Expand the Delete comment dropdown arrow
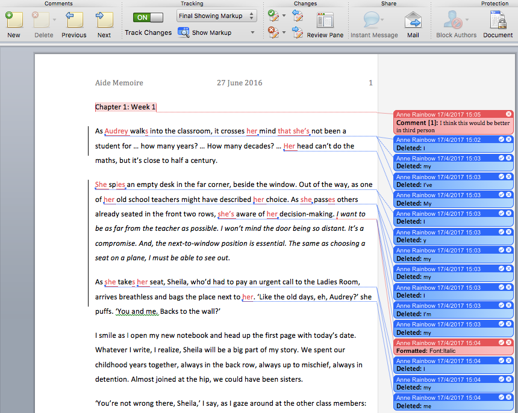Viewport: 518px width, 413px height. (54, 20)
